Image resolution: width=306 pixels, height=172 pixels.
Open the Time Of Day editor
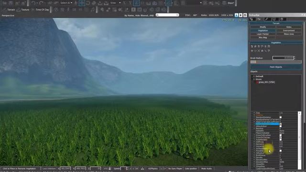40,10
